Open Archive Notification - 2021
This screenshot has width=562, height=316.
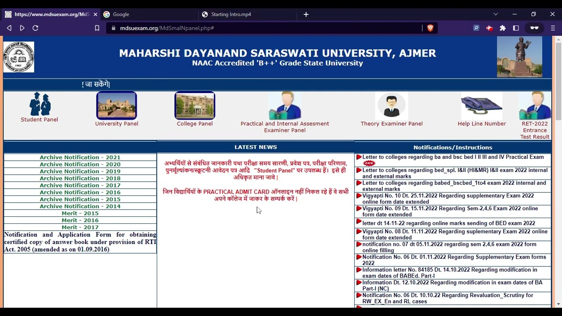point(80,157)
